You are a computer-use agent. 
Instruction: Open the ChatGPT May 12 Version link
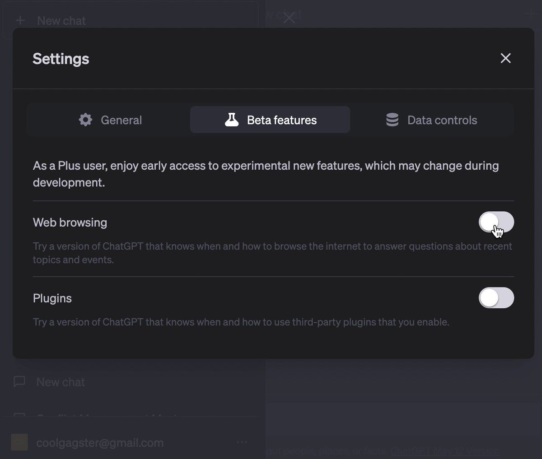coord(445,451)
